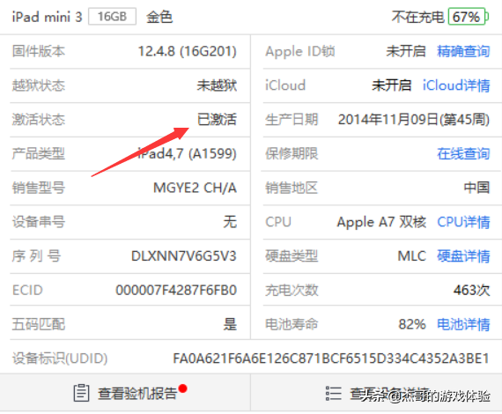The image size is (502, 414).
Task: Click production date 2014年11月09日
Action: tap(414, 120)
